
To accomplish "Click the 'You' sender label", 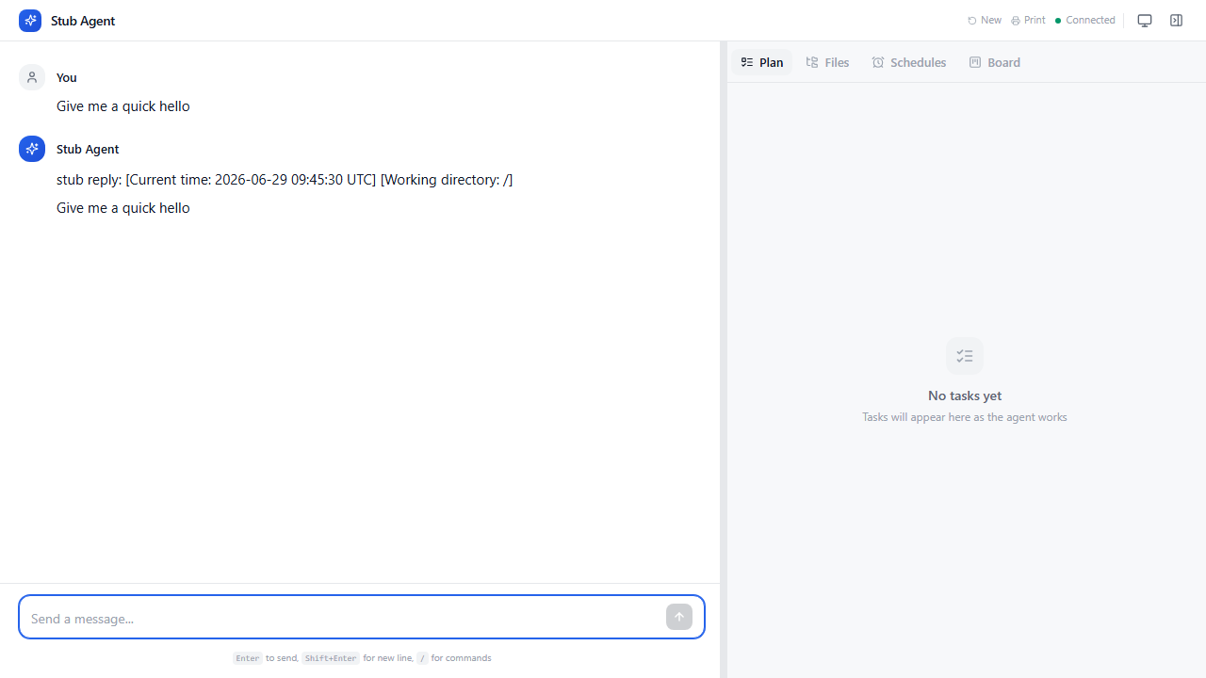I will (x=67, y=77).
